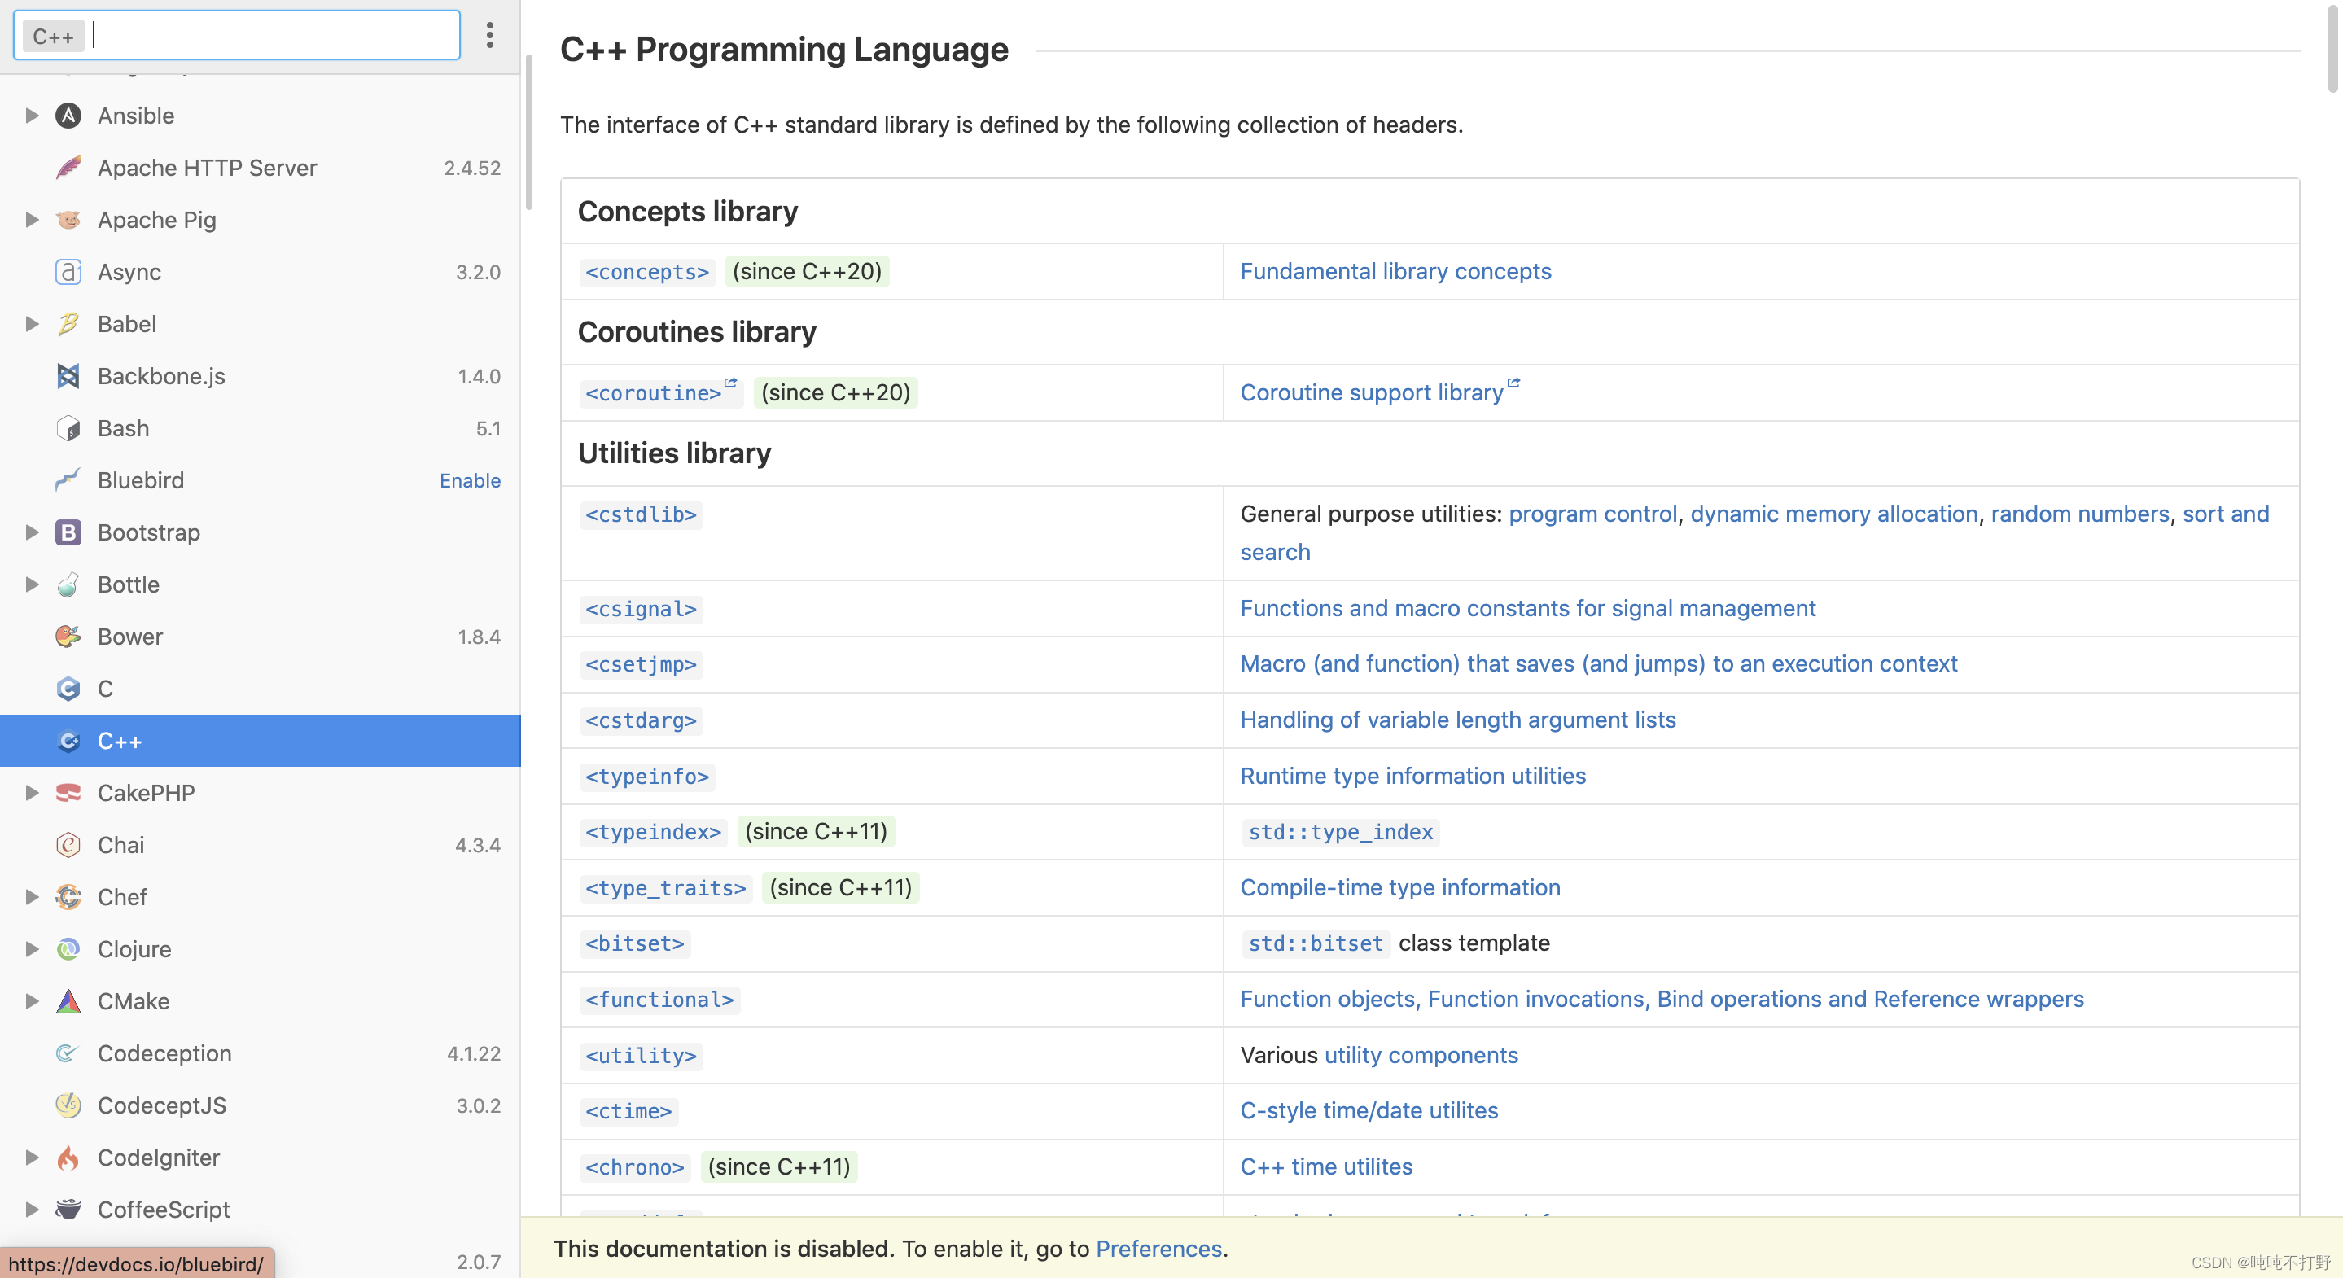
Task: Click the Backbone.js icon
Action: (x=68, y=376)
